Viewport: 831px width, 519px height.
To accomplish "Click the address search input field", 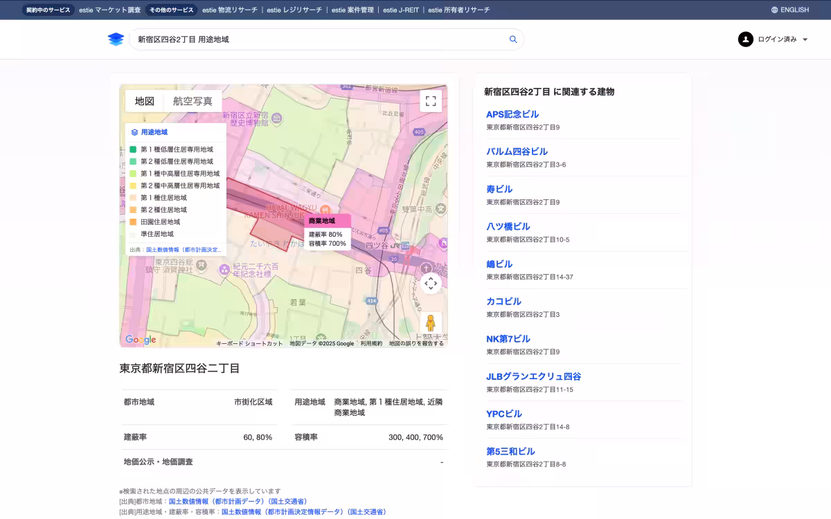I will (319, 39).
